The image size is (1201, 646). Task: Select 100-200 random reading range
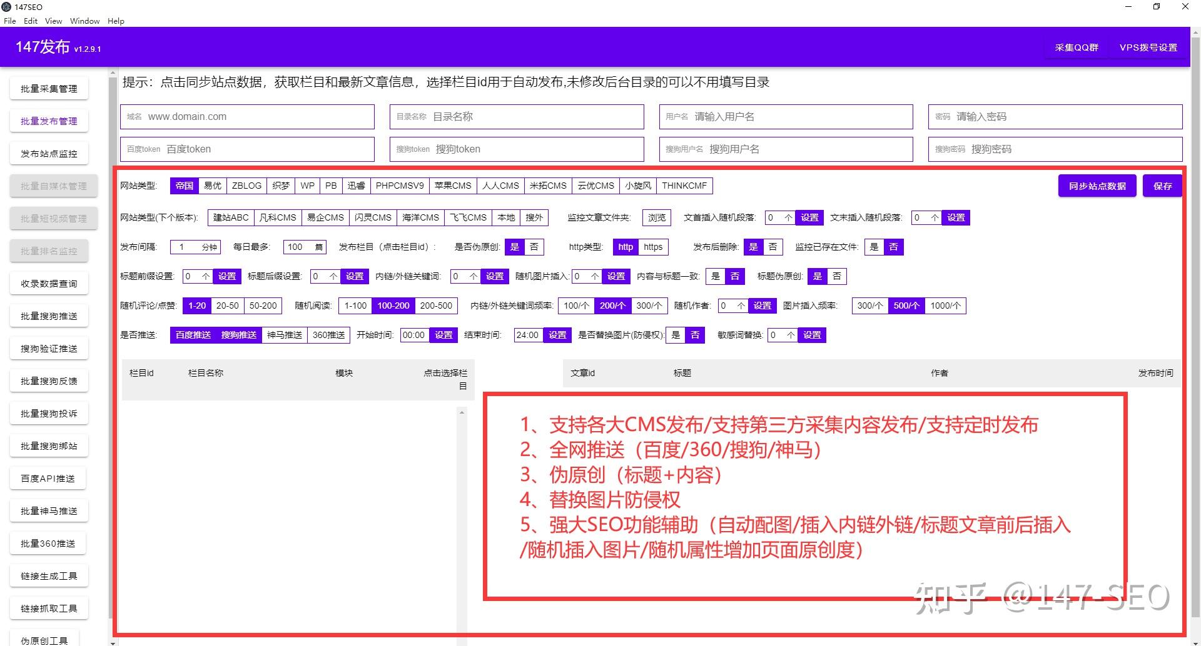coord(393,306)
